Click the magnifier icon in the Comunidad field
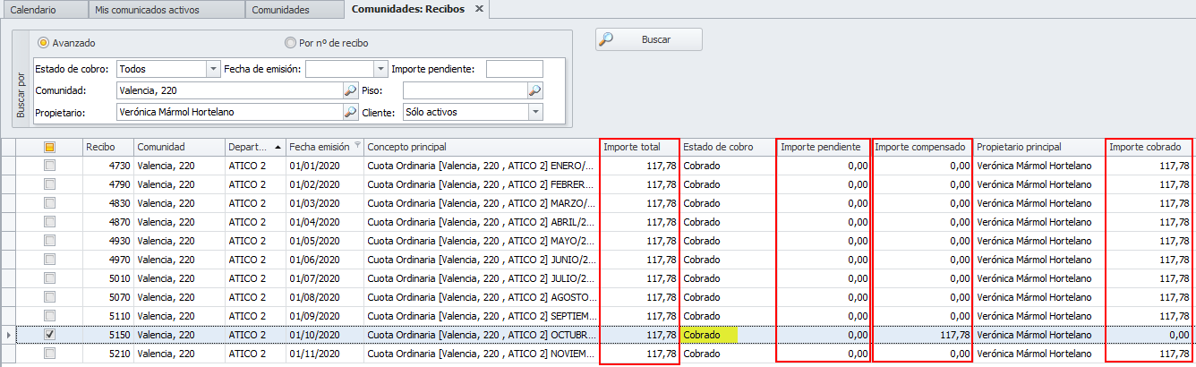 pyautogui.click(x=350, y=90)
